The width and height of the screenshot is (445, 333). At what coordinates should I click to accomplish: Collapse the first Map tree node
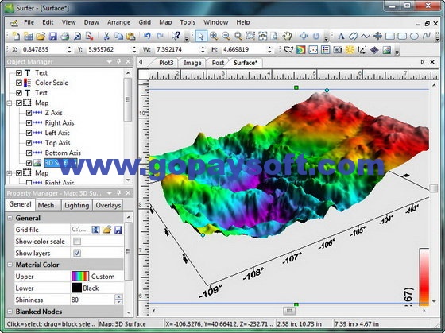tap(10, 103)
